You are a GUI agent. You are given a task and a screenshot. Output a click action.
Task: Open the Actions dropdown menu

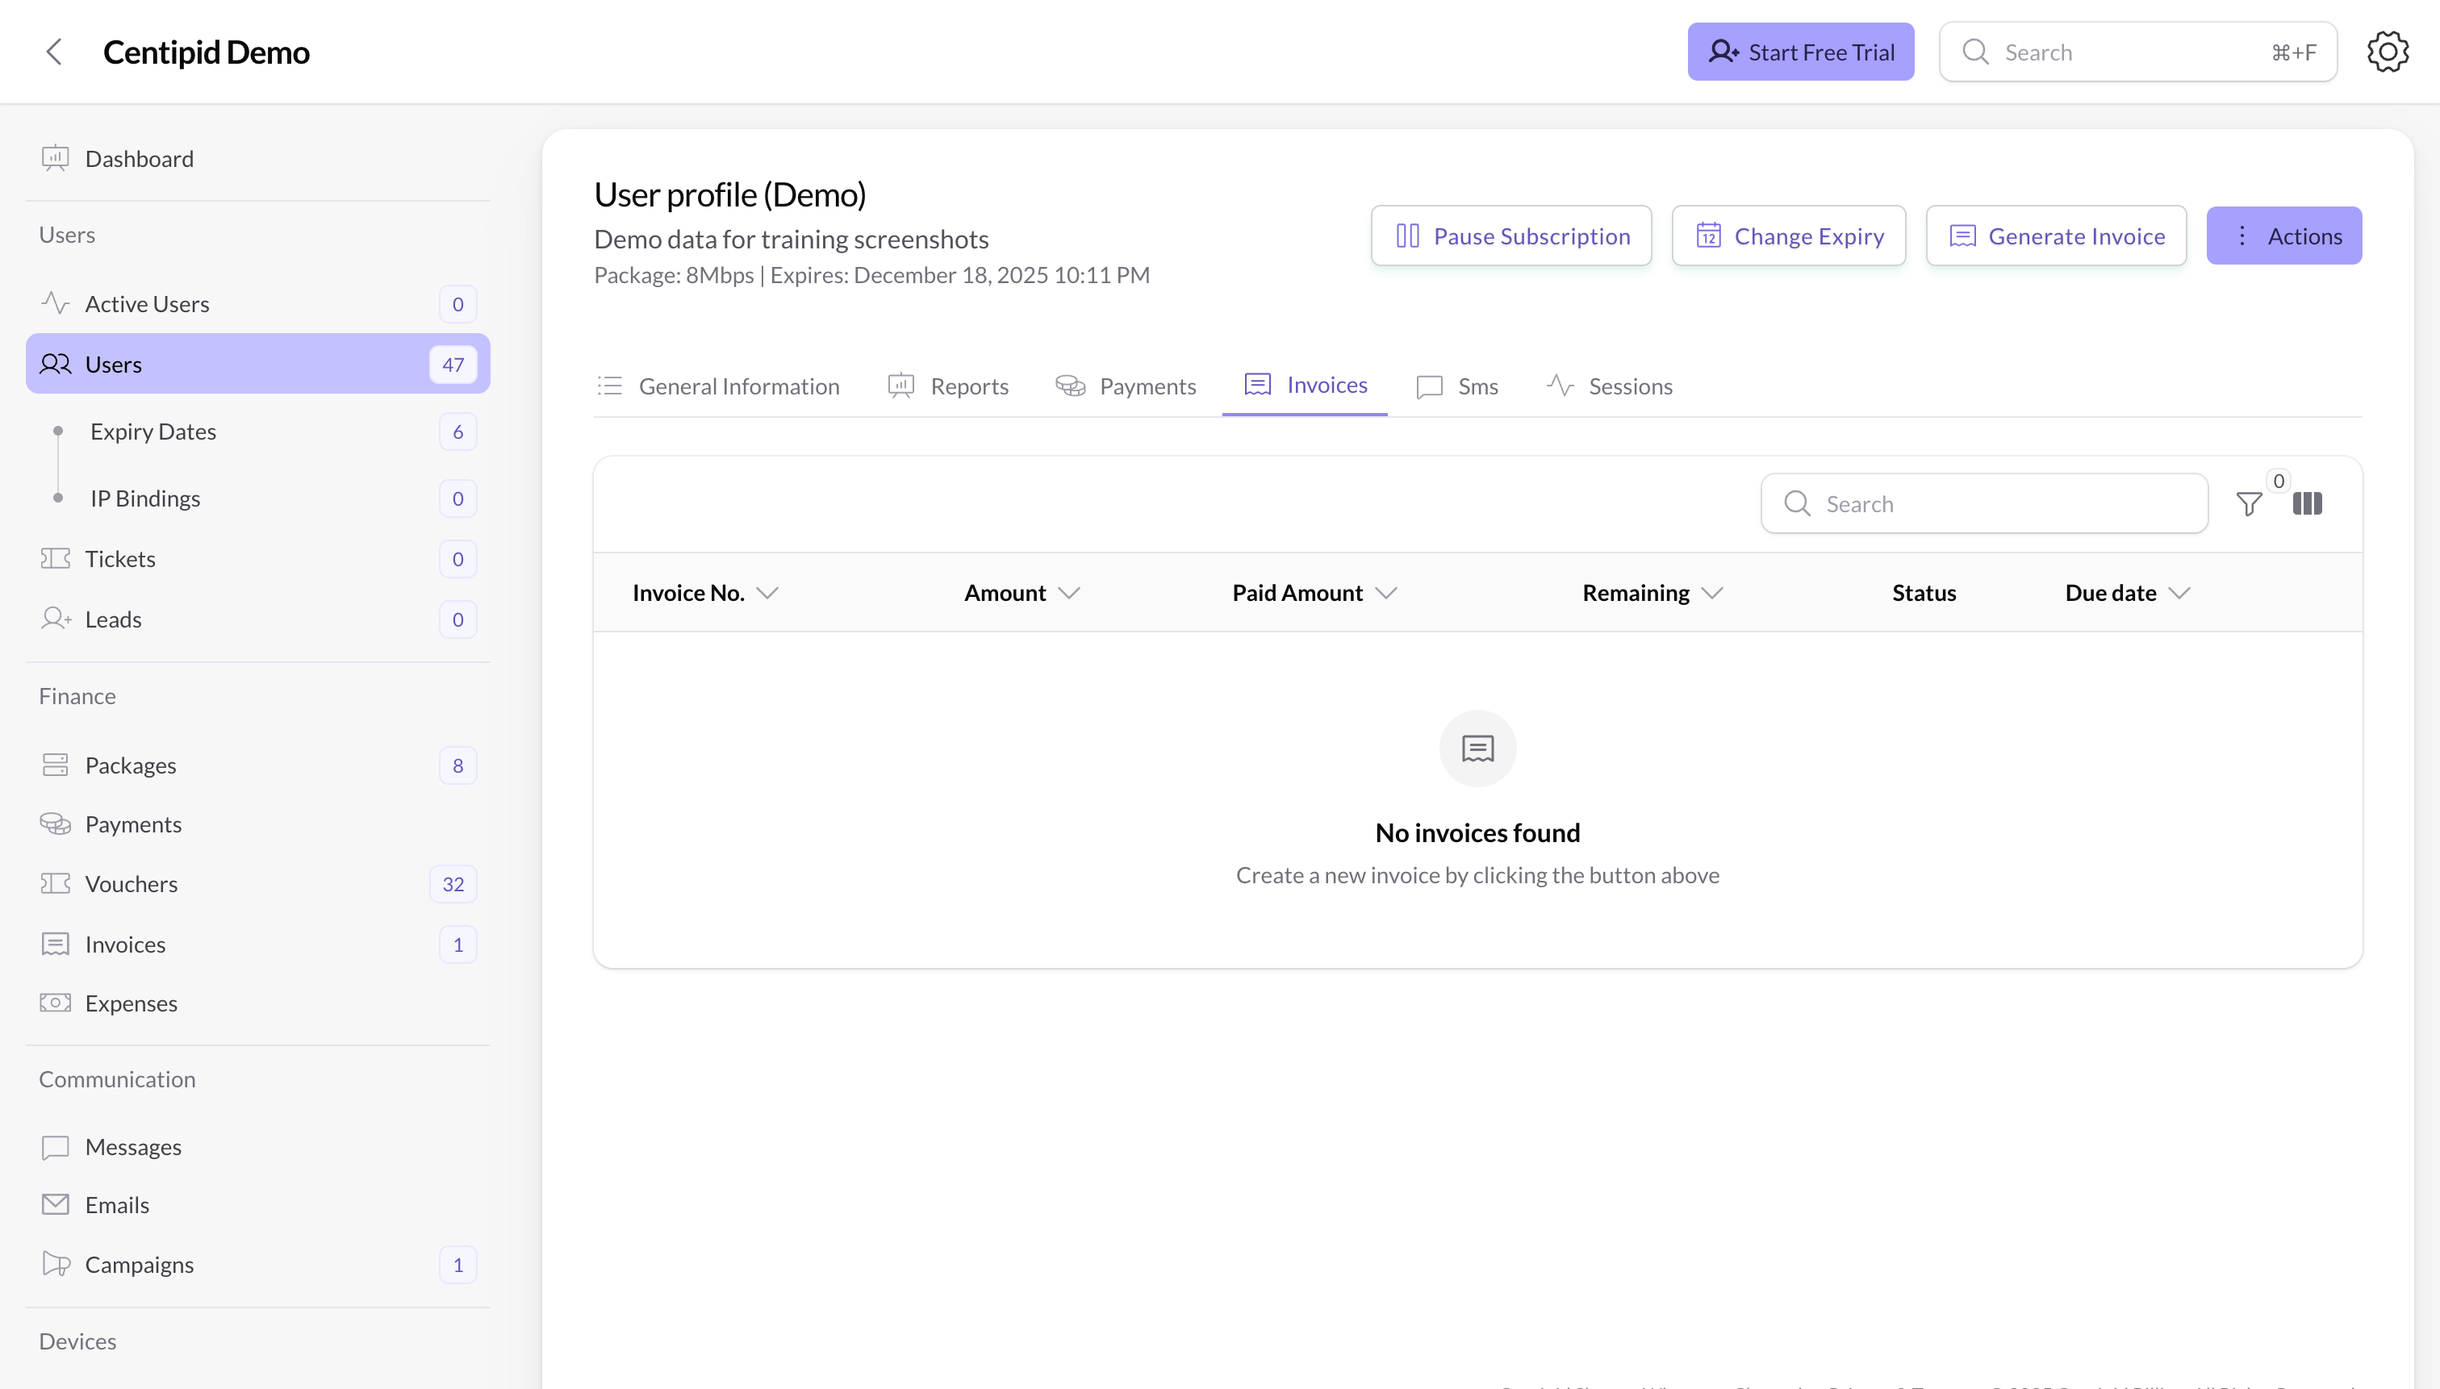click(2284, 235)
